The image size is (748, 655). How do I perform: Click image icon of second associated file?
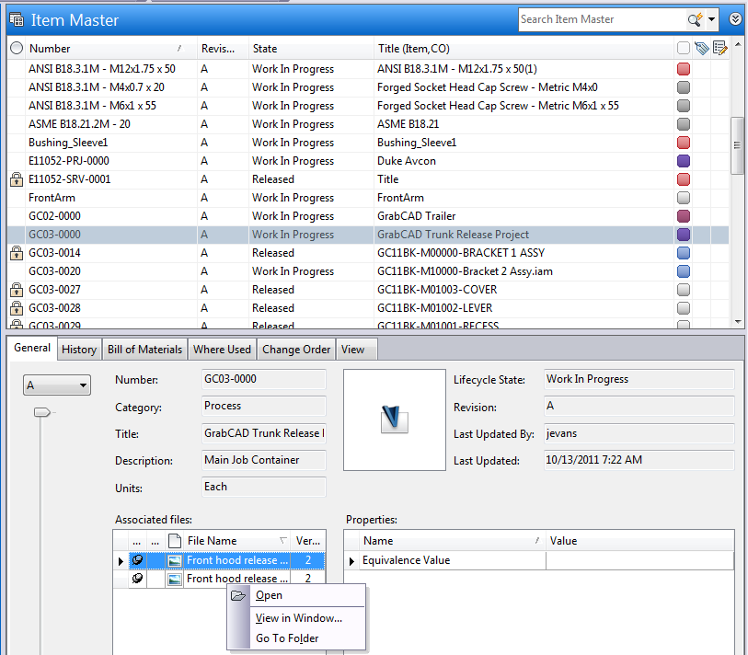click(175, 579)
